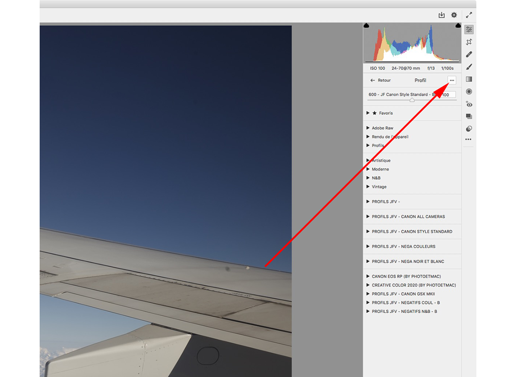
Task: Select the Edit sliders panel icon
Action: point(469,30)
